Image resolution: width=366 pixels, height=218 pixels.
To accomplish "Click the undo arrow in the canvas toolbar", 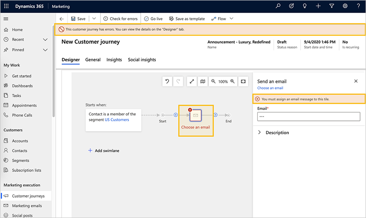I will click(167, 81).
